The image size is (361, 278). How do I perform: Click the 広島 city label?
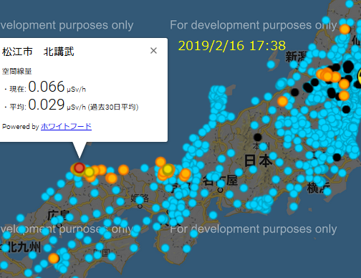tap(58, 215)
